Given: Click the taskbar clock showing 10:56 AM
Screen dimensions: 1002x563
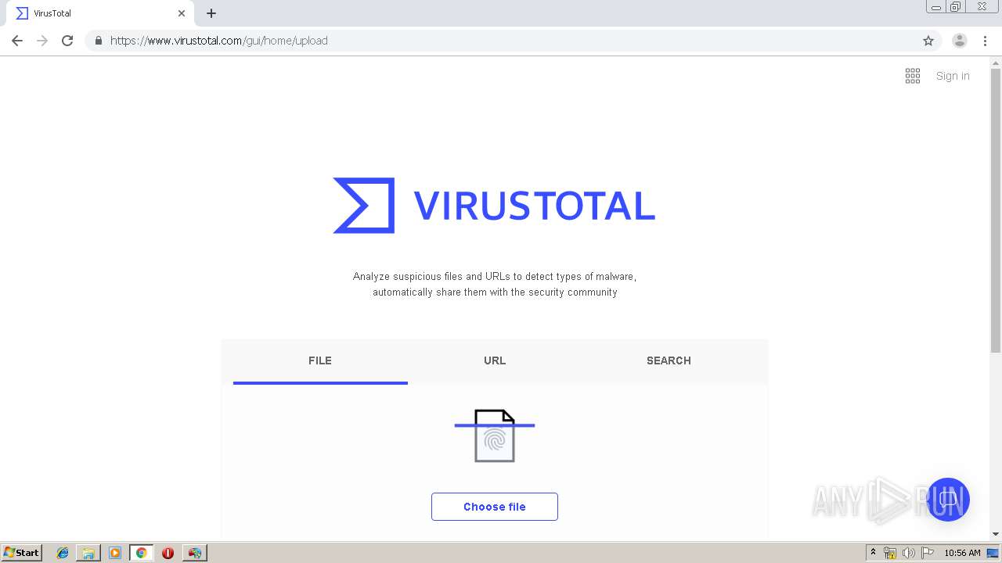Looking at the screenshot, I should (962, 553).
